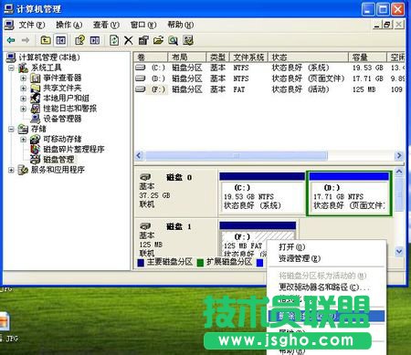Select the C: partition block on 磁盘 0
Image resolution: width=411 pixels, height=355 pixels.
click(x=262, y=193)
